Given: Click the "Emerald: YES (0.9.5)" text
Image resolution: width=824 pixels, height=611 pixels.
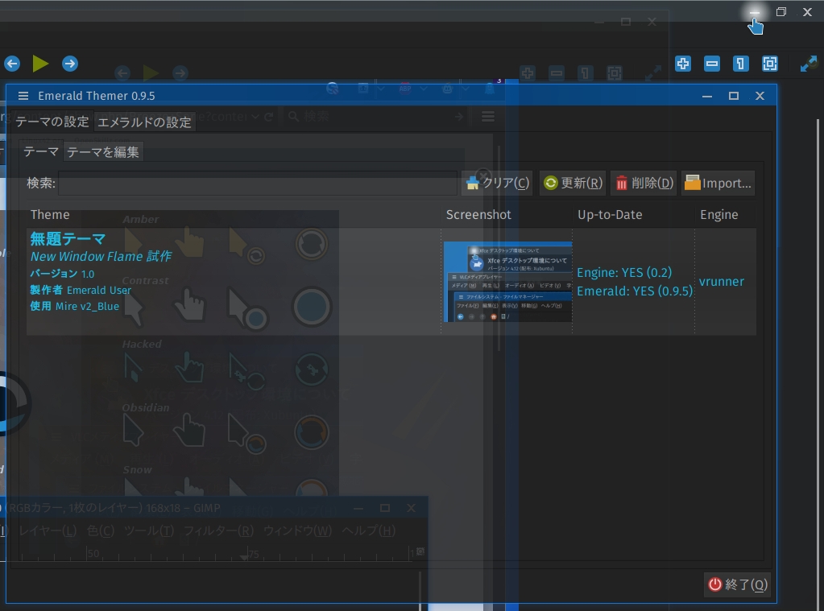Looking at the screenshot, I should pos(635,291).
